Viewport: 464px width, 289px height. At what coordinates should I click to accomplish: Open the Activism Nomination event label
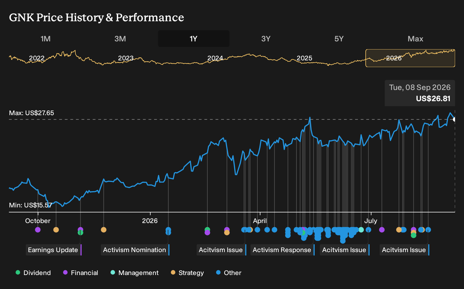[135, 250]
